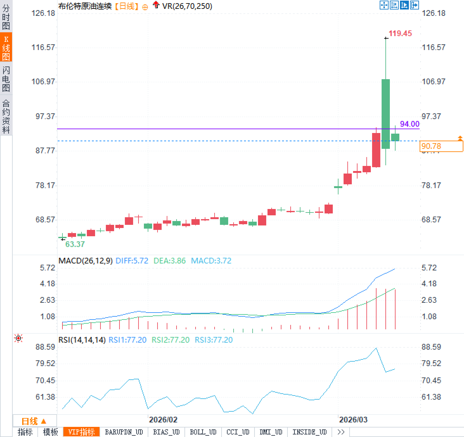
Task: Click the red arrow icon before VR(26,70,250)
Action: click(156, 5)
